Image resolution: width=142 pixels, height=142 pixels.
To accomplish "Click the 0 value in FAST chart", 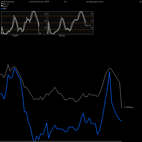I will [x=40, y=34].
